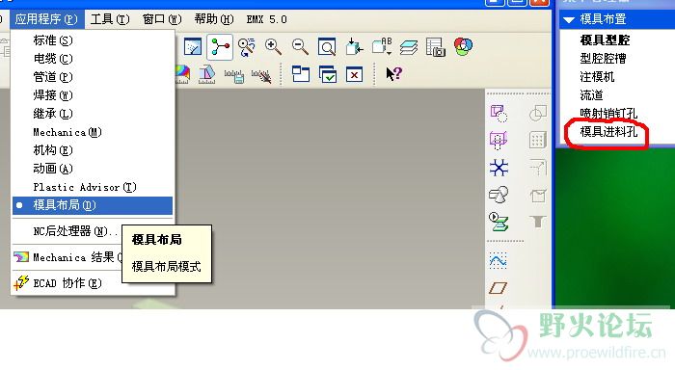This screenshot has width=675, height=370.
Task: Click the refit view icon
Action: click(x=327, y=46)
